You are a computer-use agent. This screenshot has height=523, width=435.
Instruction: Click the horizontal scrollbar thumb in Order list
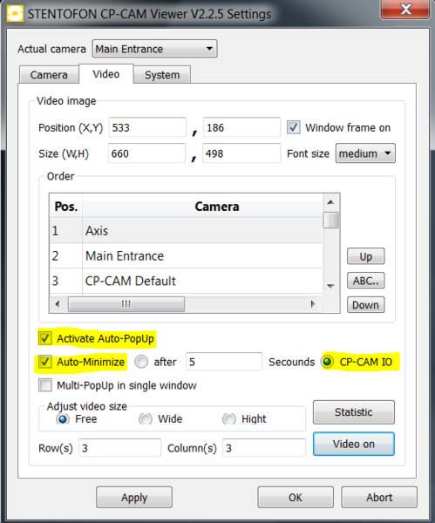pos(126,304)
